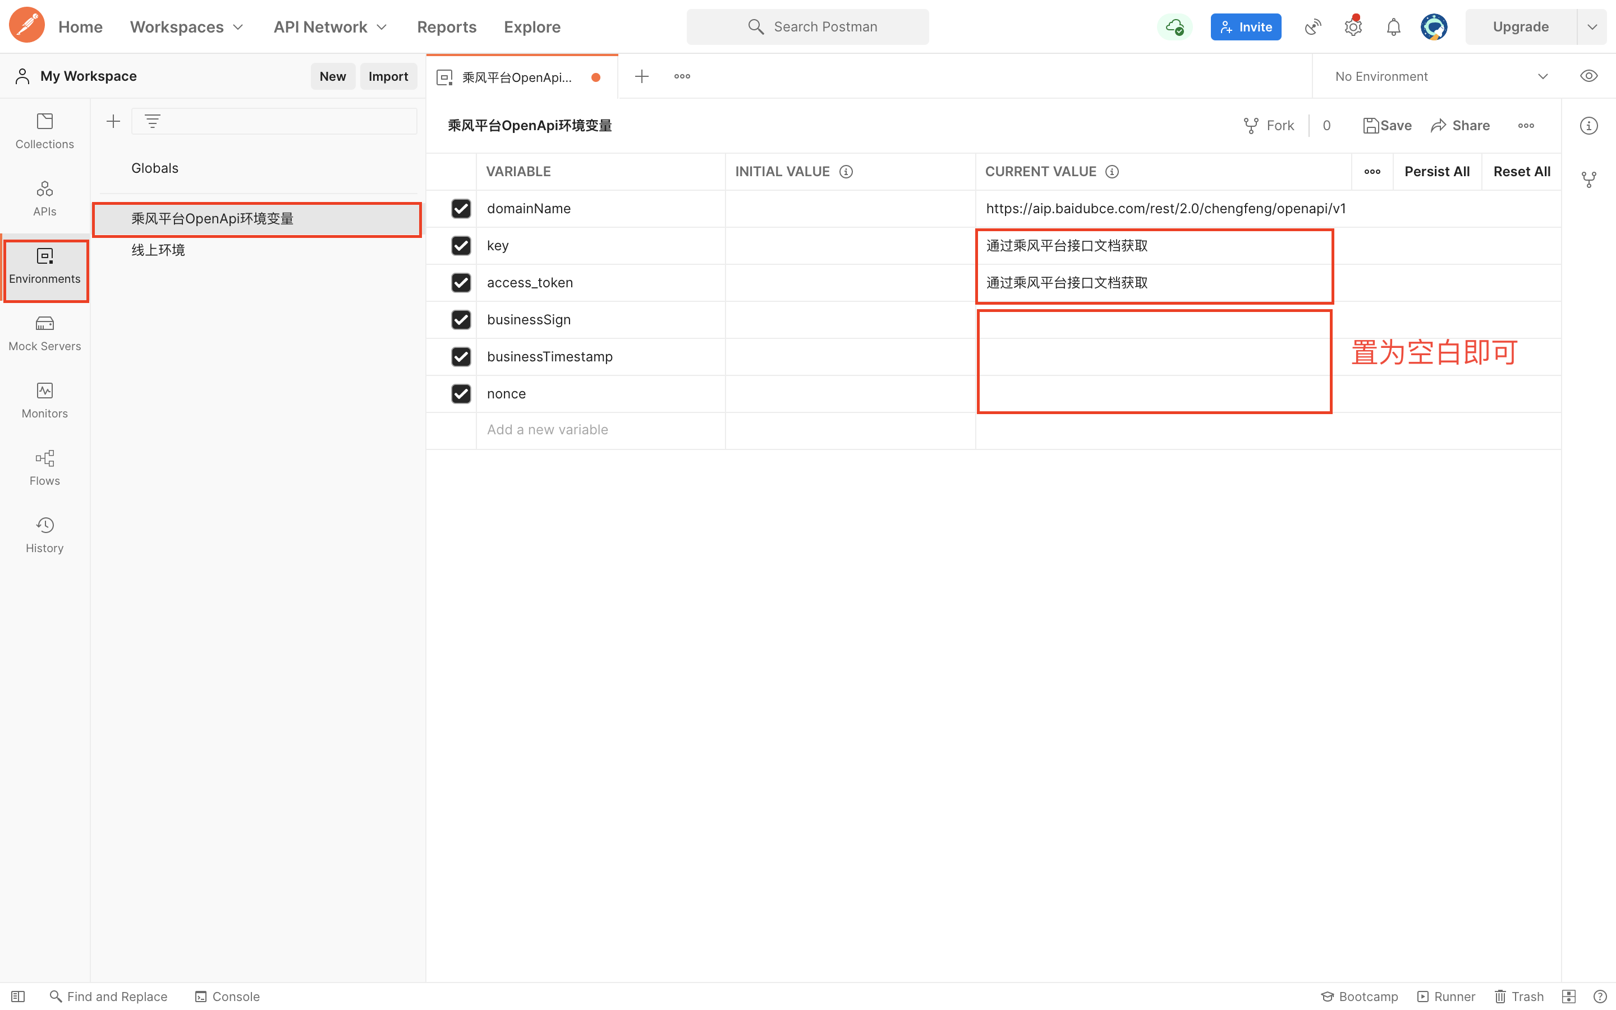
Task: Click Reset All
Action: click(x=1522, y=172)
